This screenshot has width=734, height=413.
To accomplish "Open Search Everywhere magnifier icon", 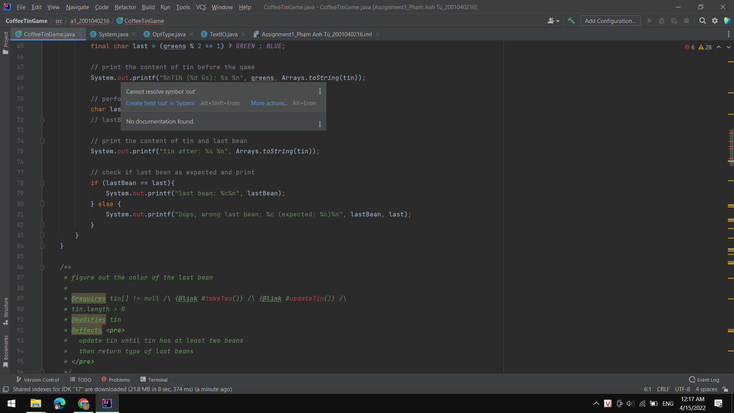I will coord(702,21).
